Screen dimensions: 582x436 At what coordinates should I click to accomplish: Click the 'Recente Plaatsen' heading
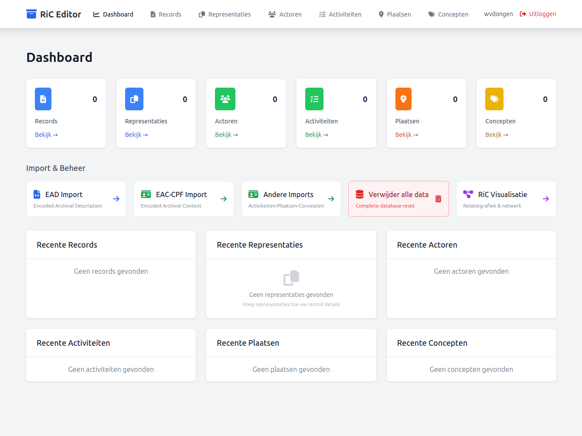pos(248,343)
